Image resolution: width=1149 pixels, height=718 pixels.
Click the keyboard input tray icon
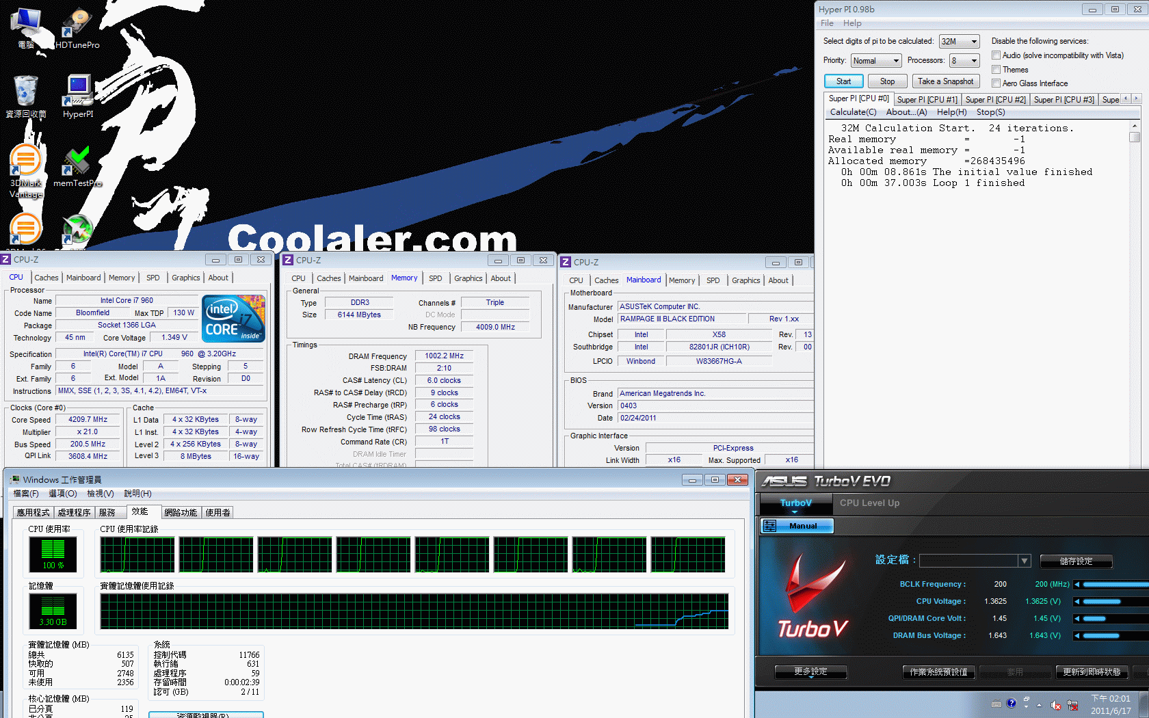996,704
